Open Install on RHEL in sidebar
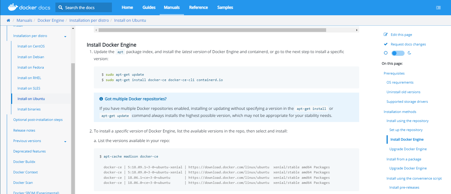This screenshot has height=194, width=451. [x=29, y=78]
